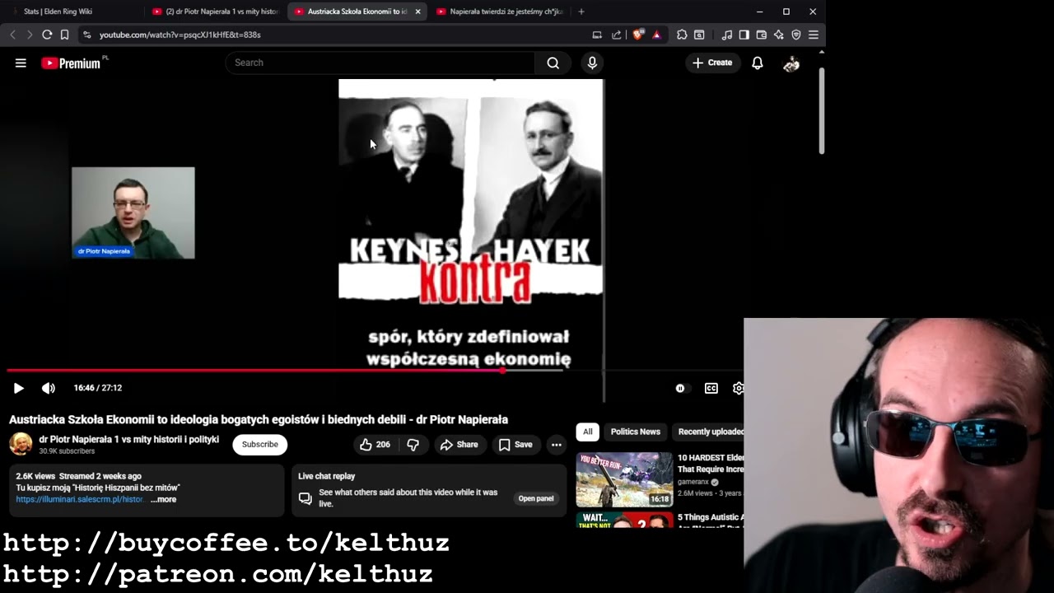Bookmark this page
The width and height of the screenshot is (1054, 593).
tap(64, 35)
